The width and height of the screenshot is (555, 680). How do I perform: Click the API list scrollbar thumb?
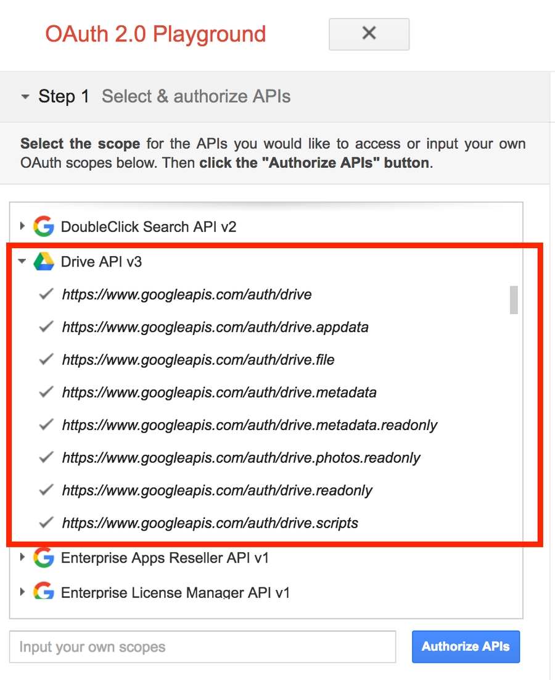coord(514,300)
